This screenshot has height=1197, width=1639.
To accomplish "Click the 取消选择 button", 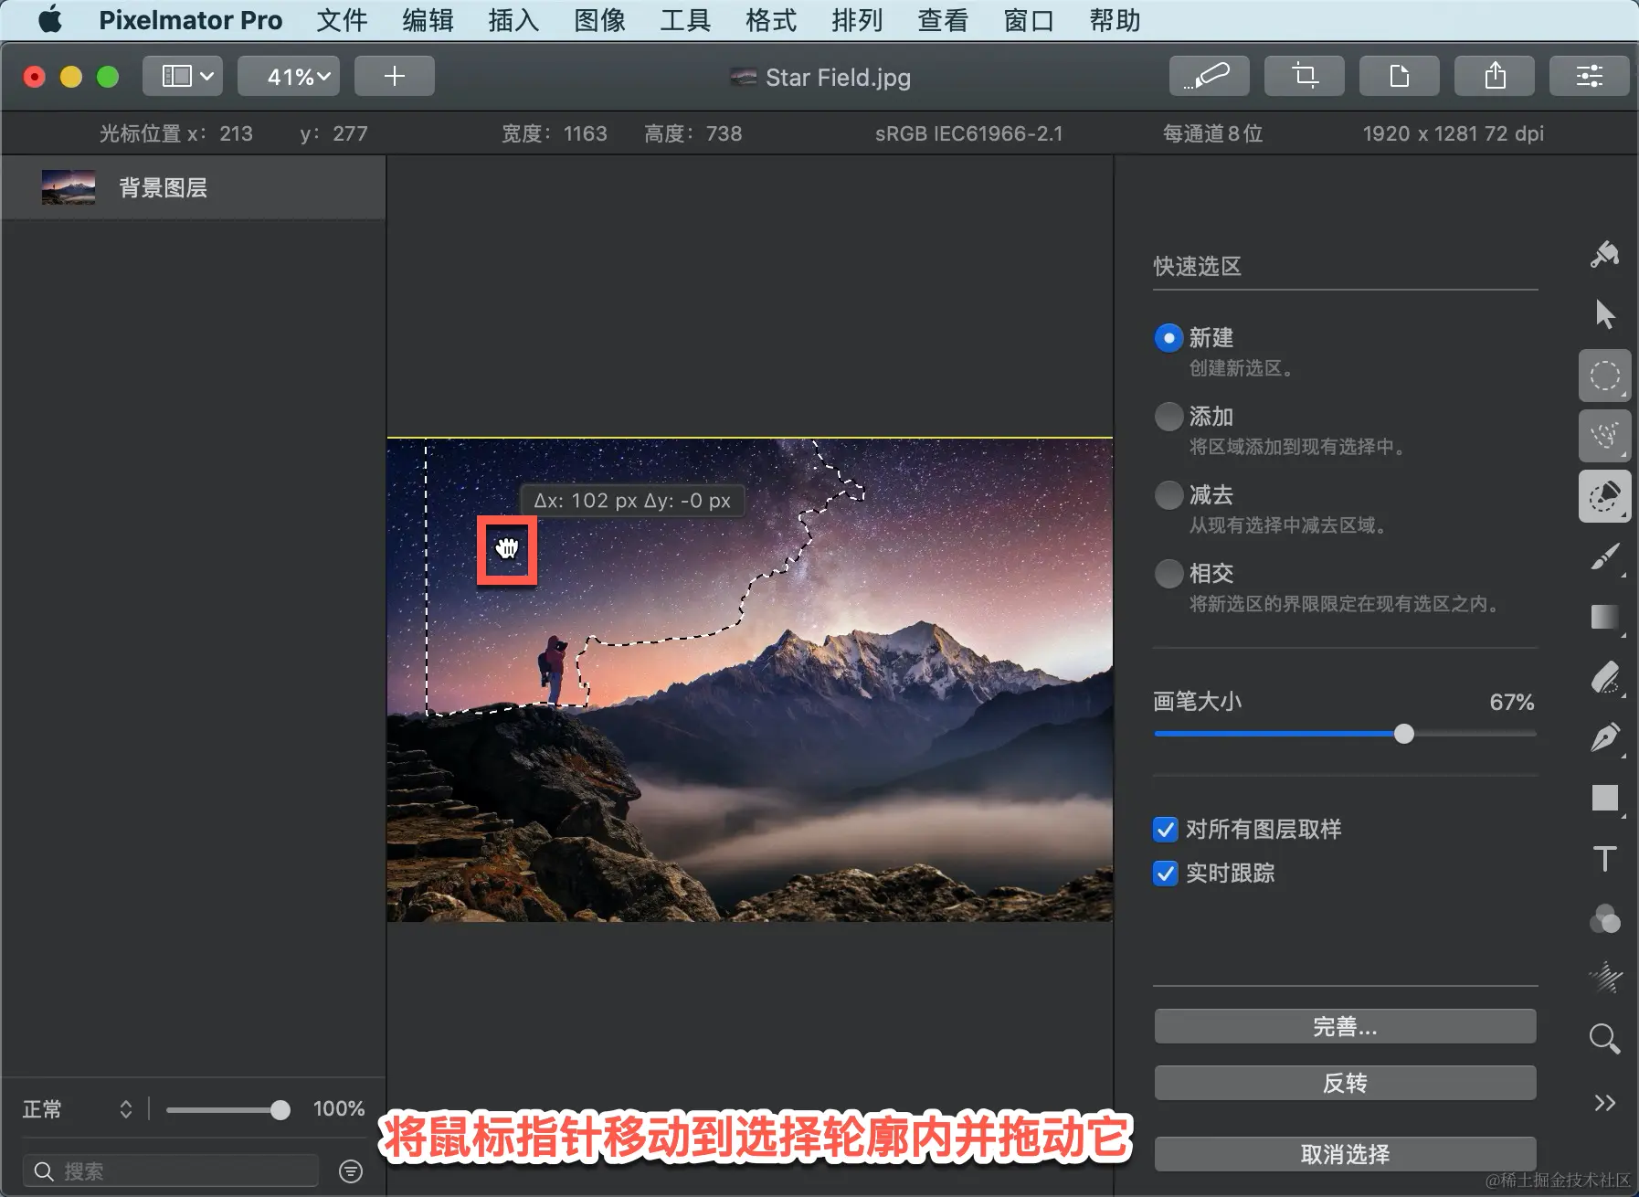I will (x=1345, y=1154).
